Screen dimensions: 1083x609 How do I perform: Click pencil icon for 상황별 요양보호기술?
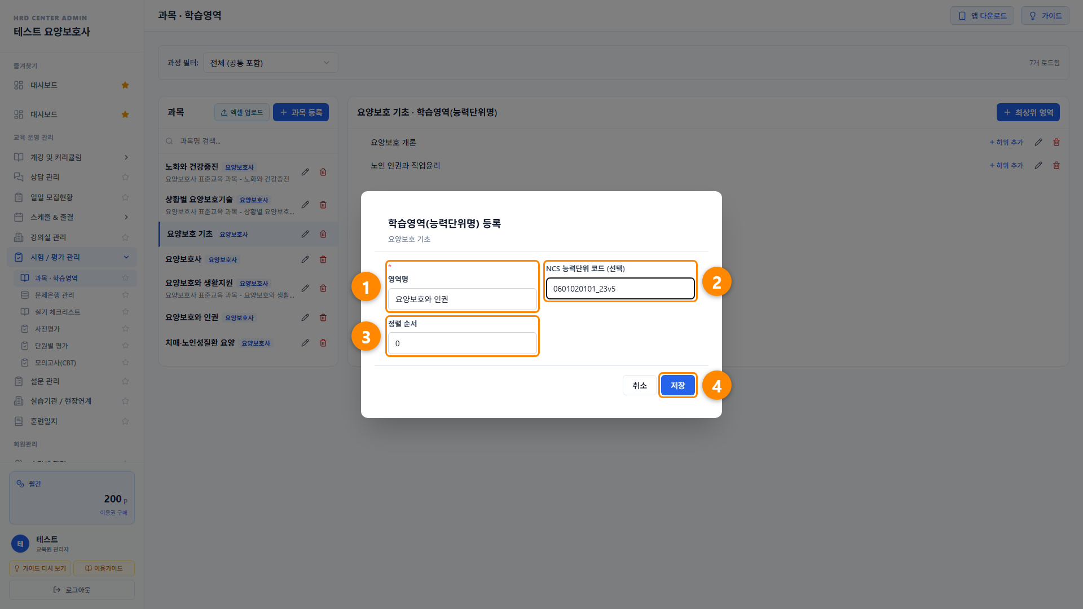305,205
